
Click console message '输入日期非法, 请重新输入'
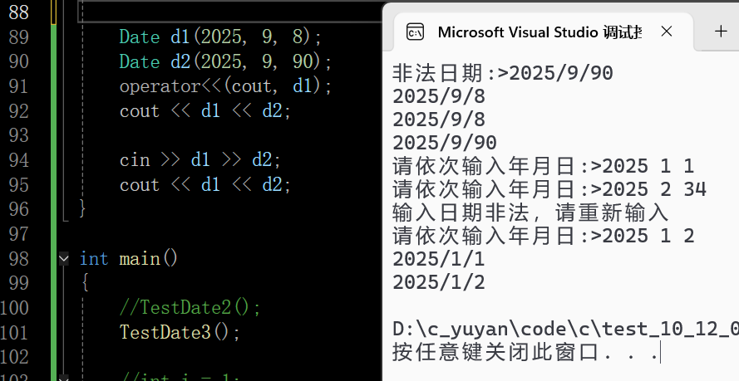click(x=530, y=212)
